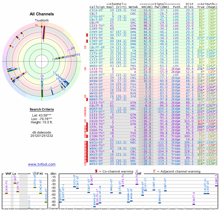Click the 140.3 distance value in the CJOH-TV row
The height and width of the screenshot is (211, 220).
pyautogui.click(x=189, y=136)
